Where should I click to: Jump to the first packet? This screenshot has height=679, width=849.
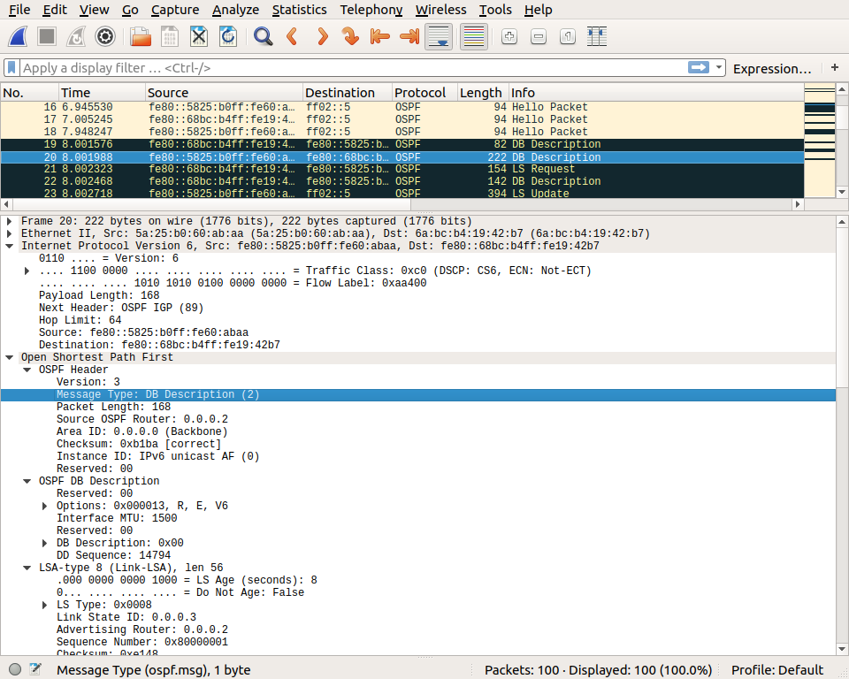380,37
